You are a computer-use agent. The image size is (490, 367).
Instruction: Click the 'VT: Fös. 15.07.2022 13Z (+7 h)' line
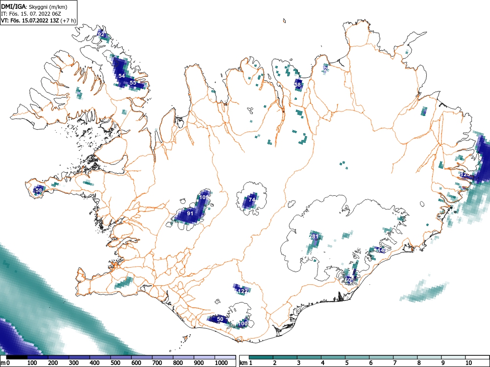coord(38,21)
